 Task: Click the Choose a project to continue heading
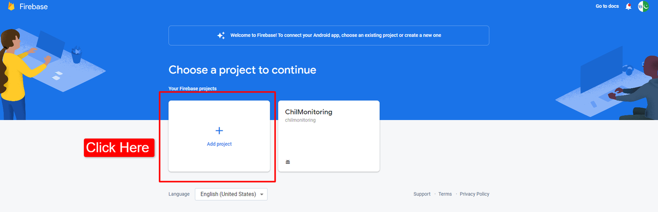[x=242, y=70]
